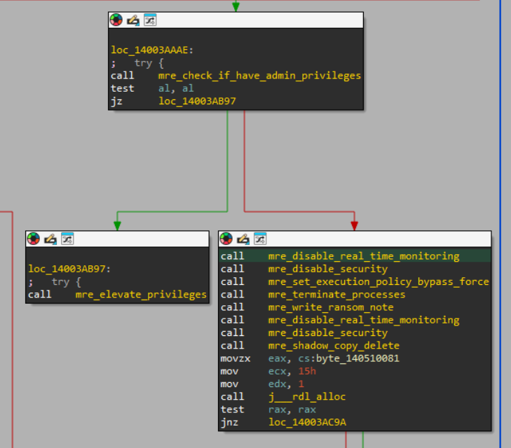
Task: Click title bar of the ransomware calls node
Action: [x=355, y=239]
